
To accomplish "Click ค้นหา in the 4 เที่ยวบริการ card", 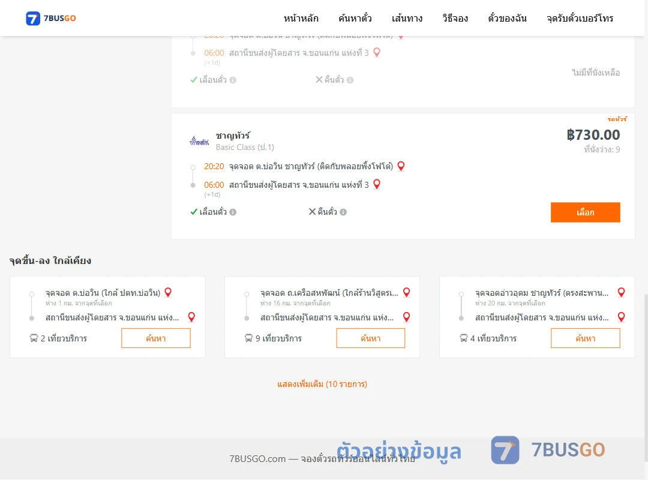I will [585, 338].
